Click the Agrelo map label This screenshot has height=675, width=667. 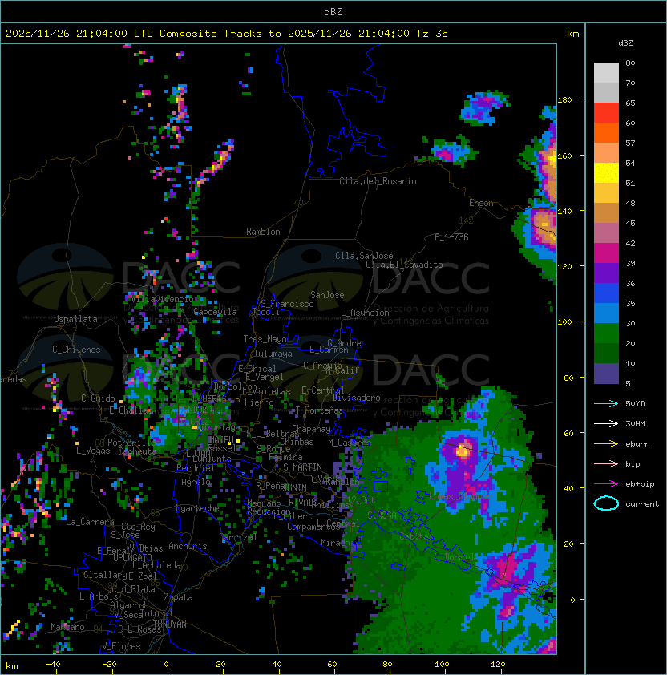click(196, 482)
